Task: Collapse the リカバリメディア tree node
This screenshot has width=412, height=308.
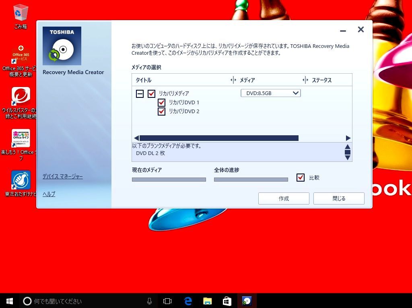Action: point(140,94)
